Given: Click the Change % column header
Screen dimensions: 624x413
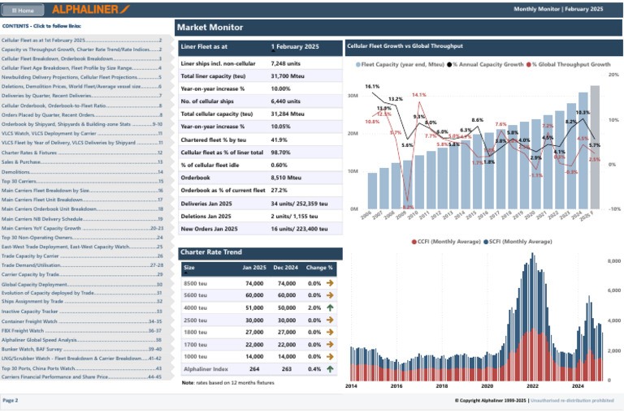Looking at the screenshot, I should [319, 268].
